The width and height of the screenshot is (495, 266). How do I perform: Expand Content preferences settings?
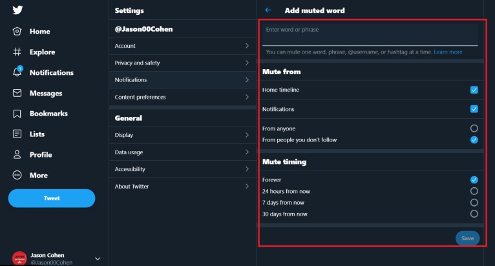pos(182,97)
